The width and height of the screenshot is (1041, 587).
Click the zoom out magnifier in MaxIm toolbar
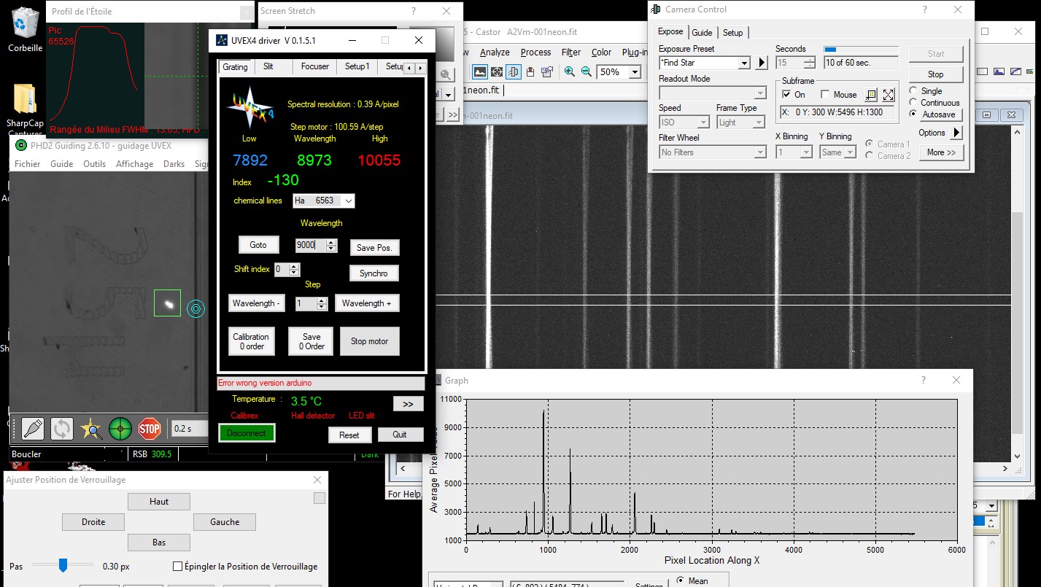pos(586,72)
